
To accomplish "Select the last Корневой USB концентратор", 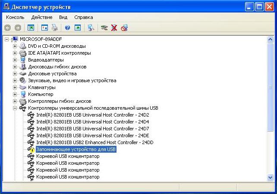I will (x=68, y=177).
